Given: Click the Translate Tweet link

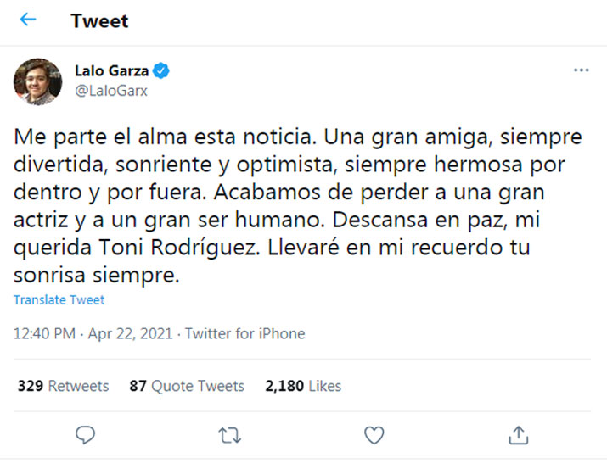Looking at the screenshot, I should [59, 300].
